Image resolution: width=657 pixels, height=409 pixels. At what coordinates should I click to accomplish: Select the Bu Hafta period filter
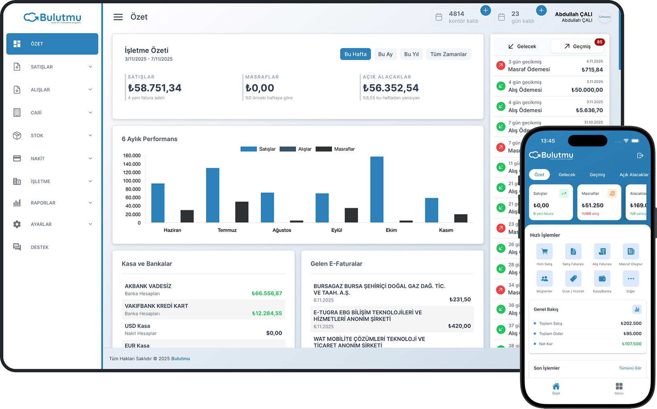coord(355,54)
